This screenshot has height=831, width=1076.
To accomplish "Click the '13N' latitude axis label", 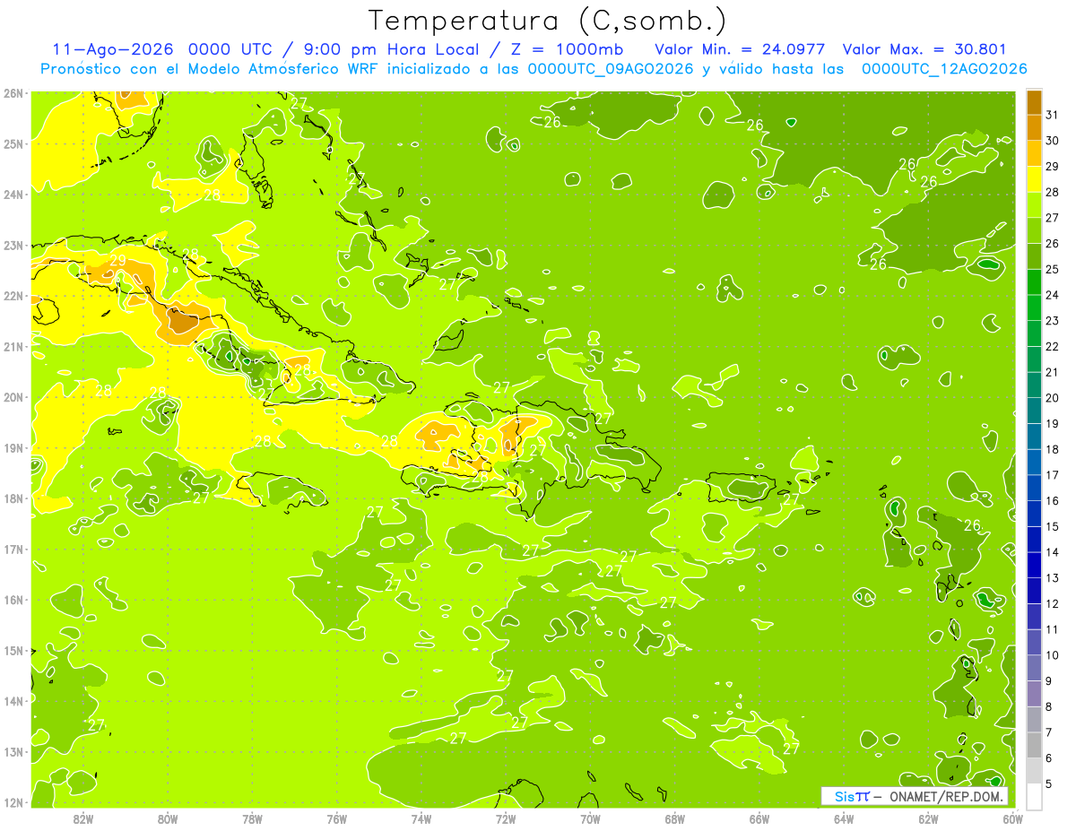I will coord(13,751).
